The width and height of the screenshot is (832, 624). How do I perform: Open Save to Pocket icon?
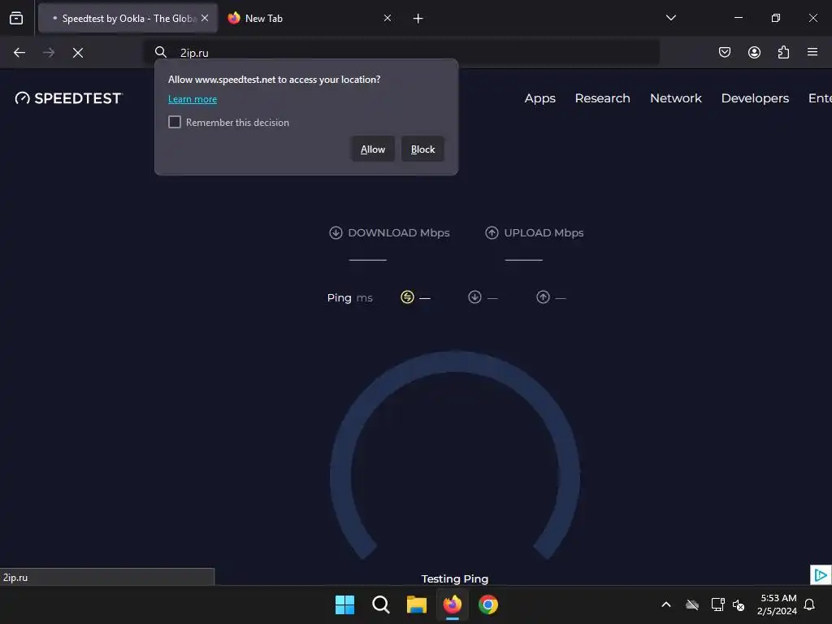point(724,52)
